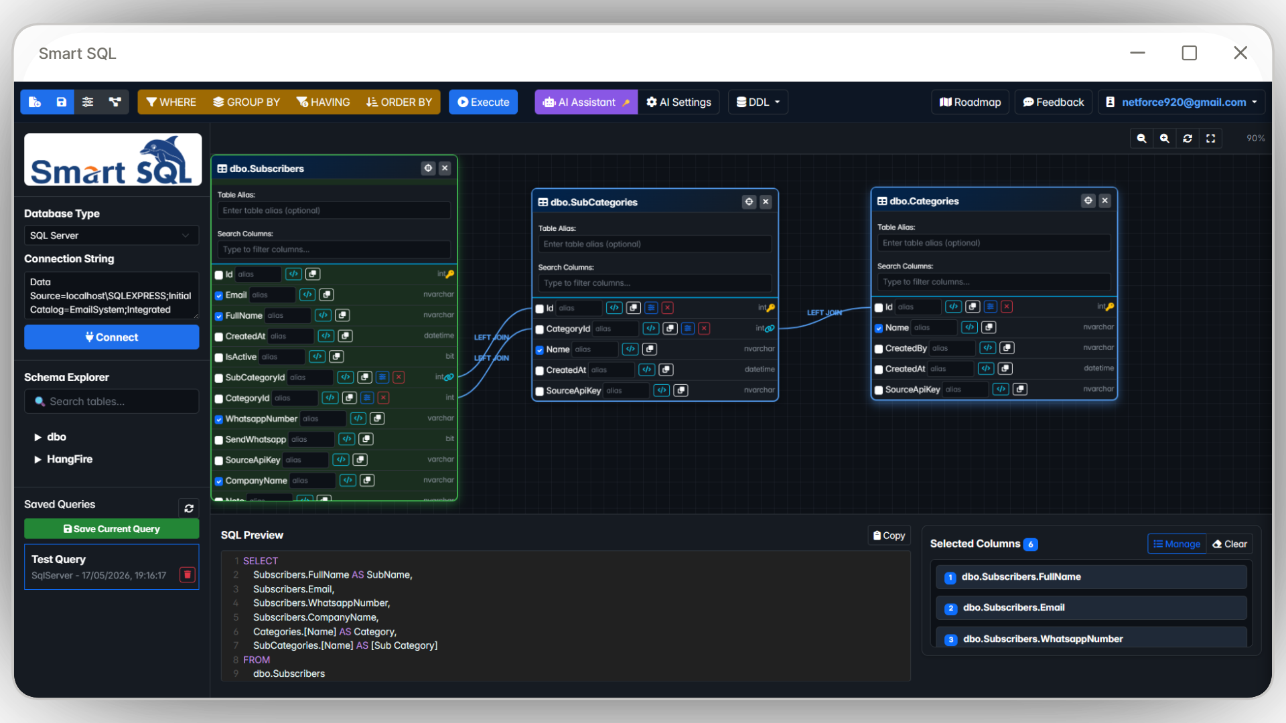This screenshot has height=723, width=1286.
Task: Uncheck the Categories Name column checkbox
Action: [879, 328]
